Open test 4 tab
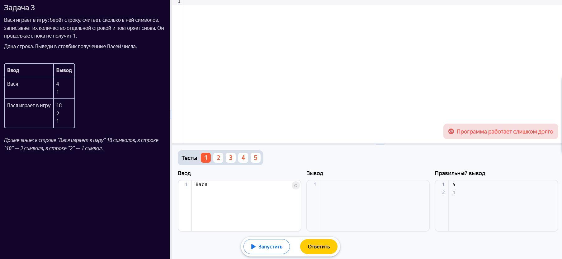The height and width of the screenshot is (259, 562). [x=243, y=158]
